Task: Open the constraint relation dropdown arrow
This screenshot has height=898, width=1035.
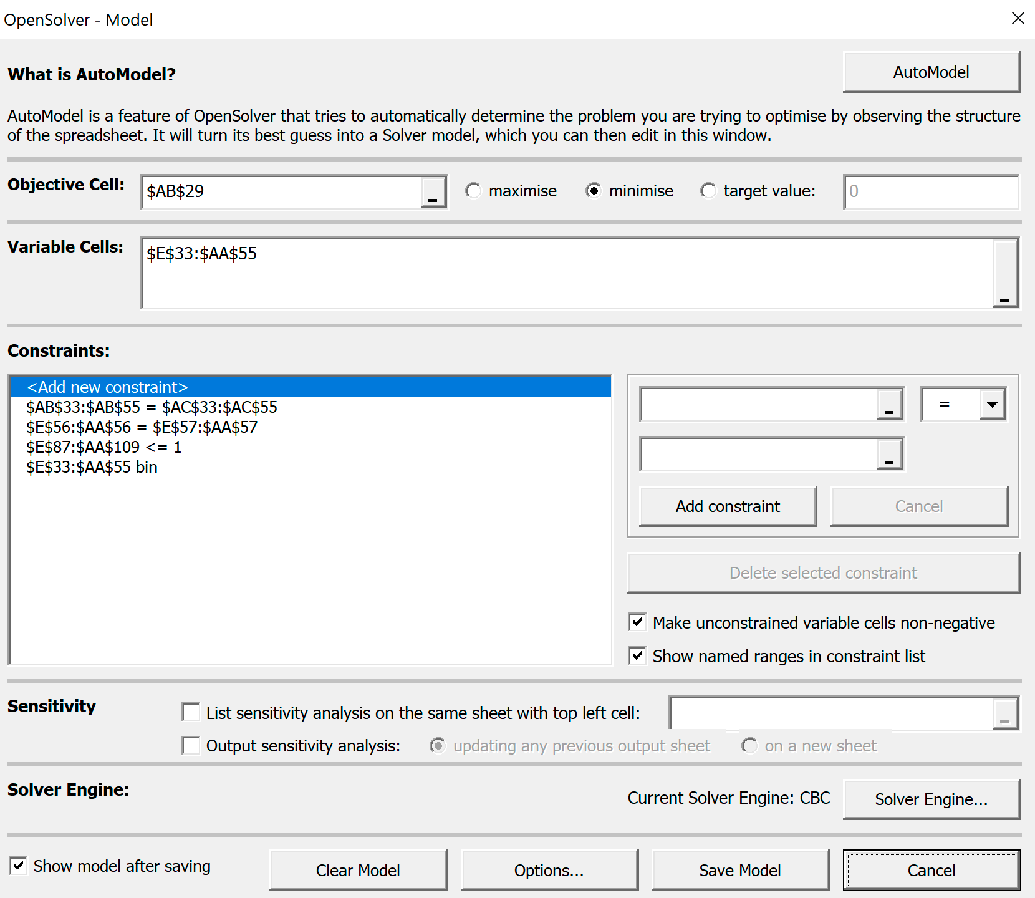Action: point(992,404)
